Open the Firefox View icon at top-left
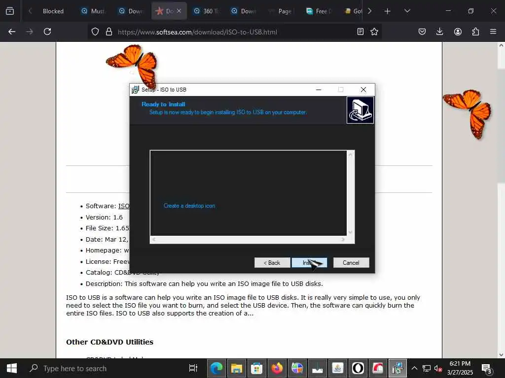 pyautogui.click(x=10, y=11)
